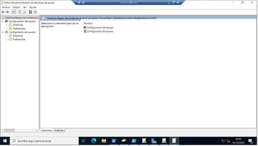Open the Ayuda menu
The image size is (258, 146).
33,7
